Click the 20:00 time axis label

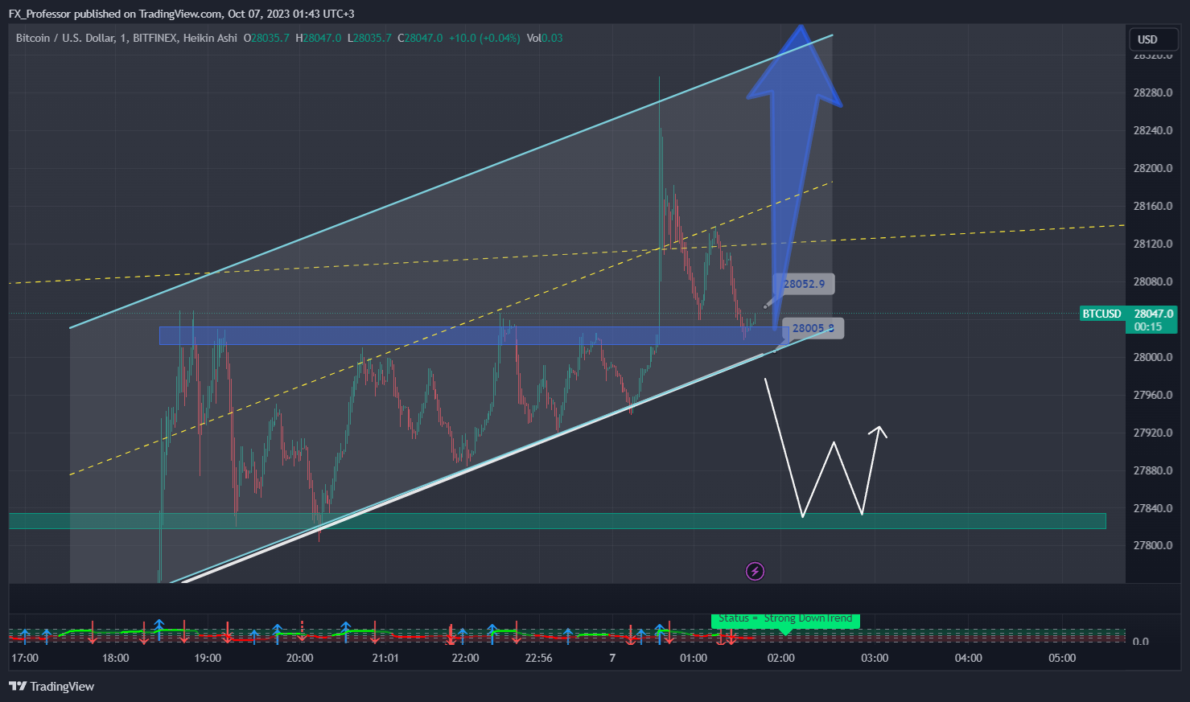[x=300, y=658]
